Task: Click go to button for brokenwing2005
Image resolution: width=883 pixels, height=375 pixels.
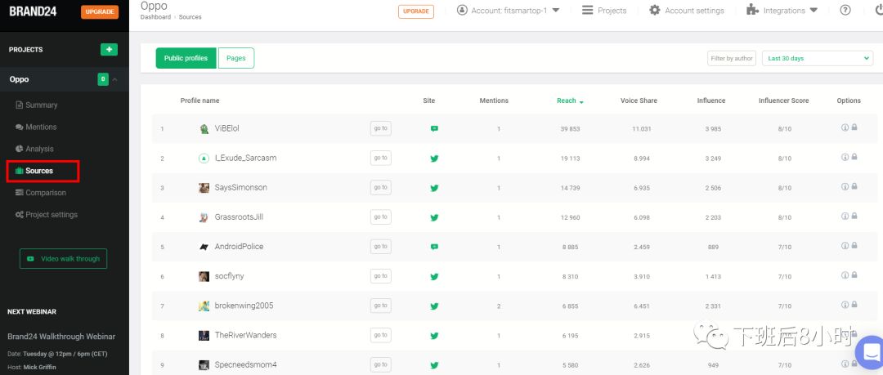Action: click(x=381, y=306)
